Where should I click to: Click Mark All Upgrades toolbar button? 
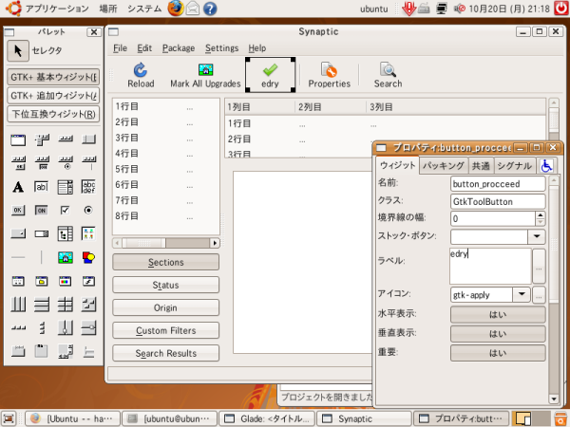tap(205, 75)
